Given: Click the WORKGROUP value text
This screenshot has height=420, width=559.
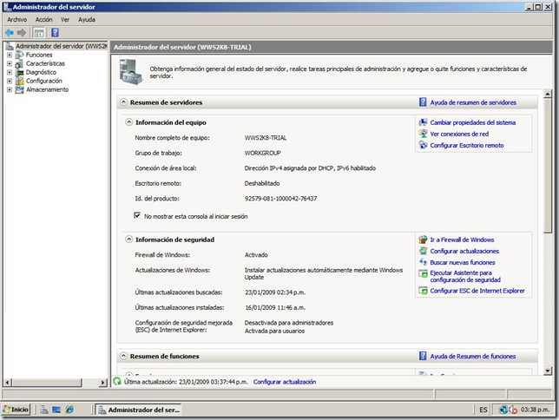Looking at the screenshot, I should pyautogui.click(x=262, y=153).
